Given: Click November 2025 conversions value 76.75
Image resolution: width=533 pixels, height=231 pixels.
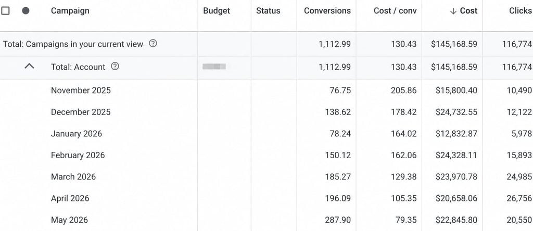Looking at the screenshot, I should tap(340, 91).
